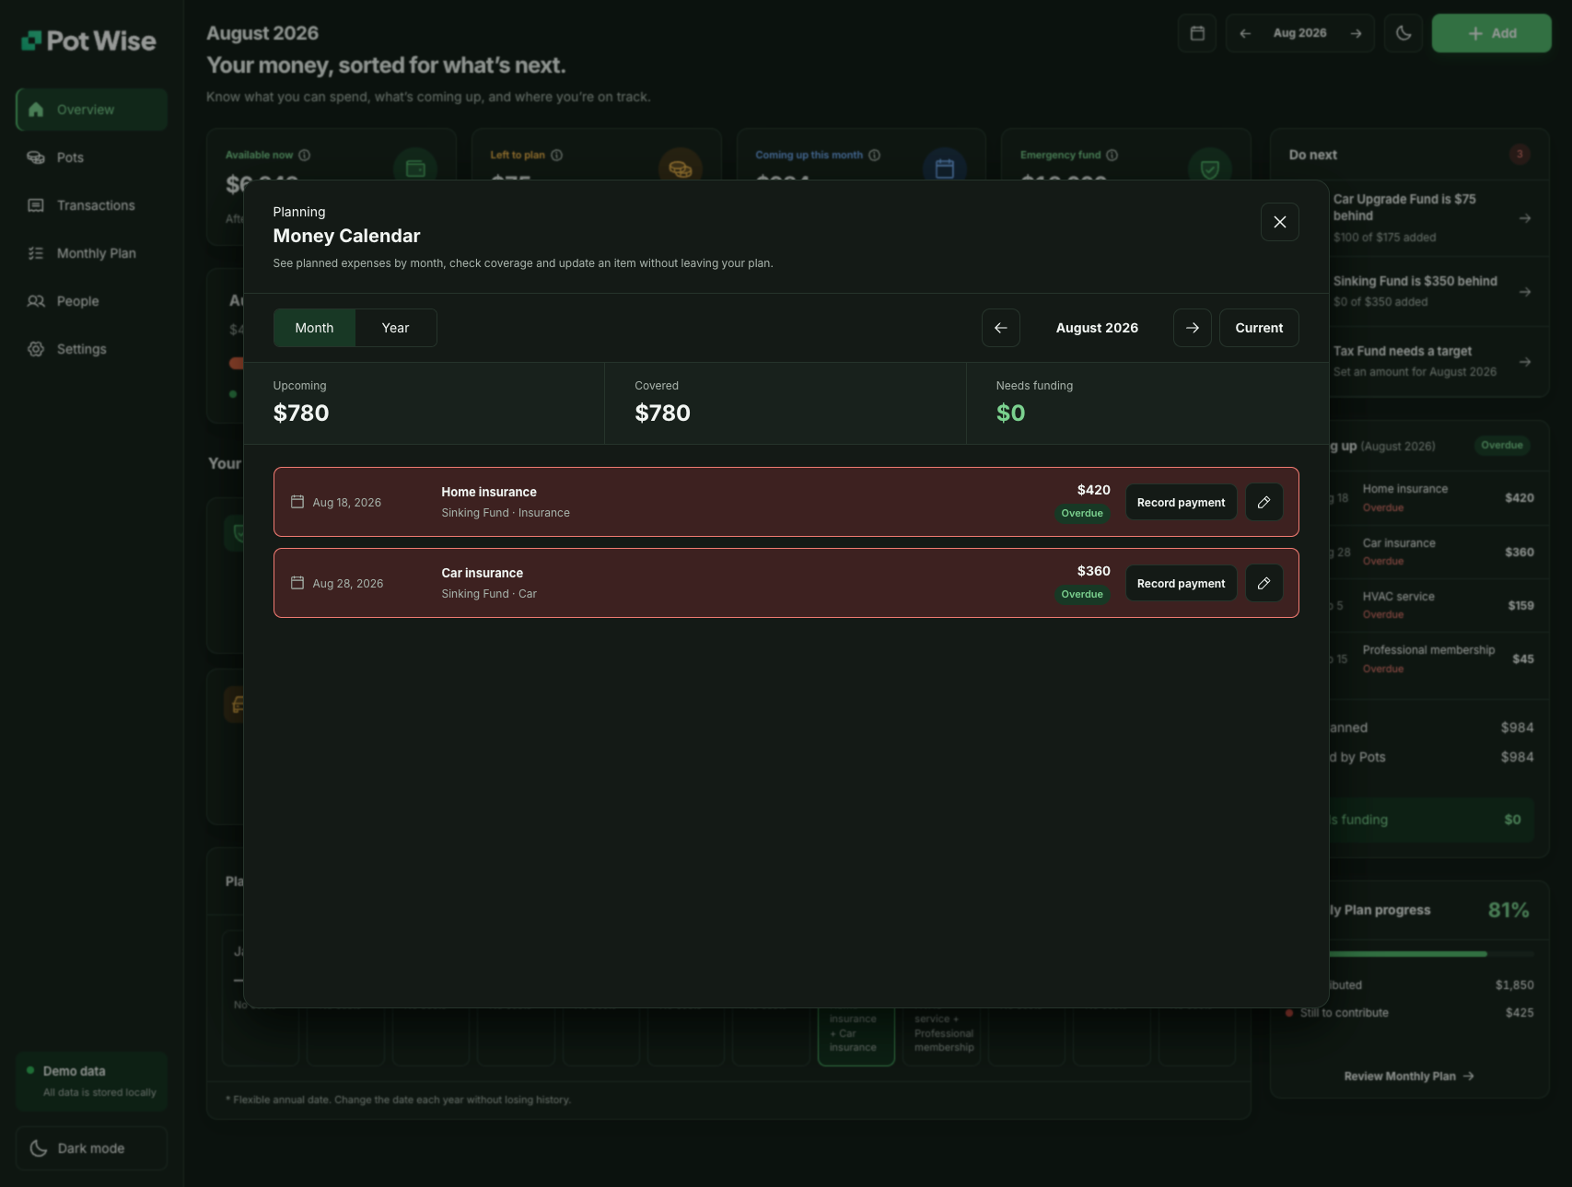Switch calendar to Month view
Viewport: 1572px width, 1187px height.
tap(314, 328)
